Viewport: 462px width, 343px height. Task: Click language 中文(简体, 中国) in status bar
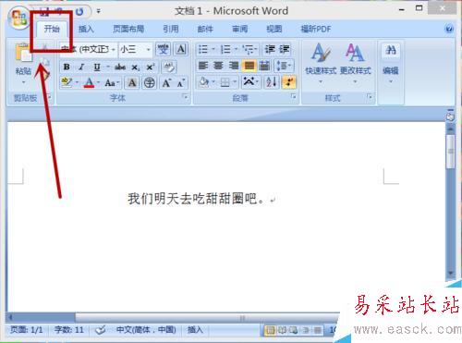click(146, 330)
